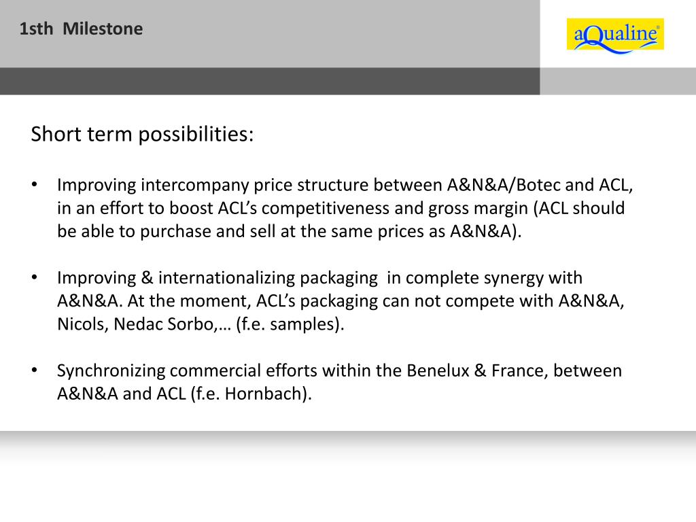Click the first bullet point marker

click(35, 184)
